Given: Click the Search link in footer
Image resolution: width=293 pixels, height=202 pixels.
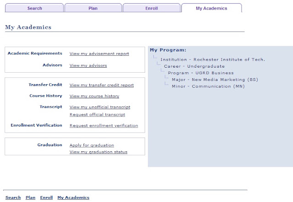Looking at the screenshot, I should pos(13,197).
